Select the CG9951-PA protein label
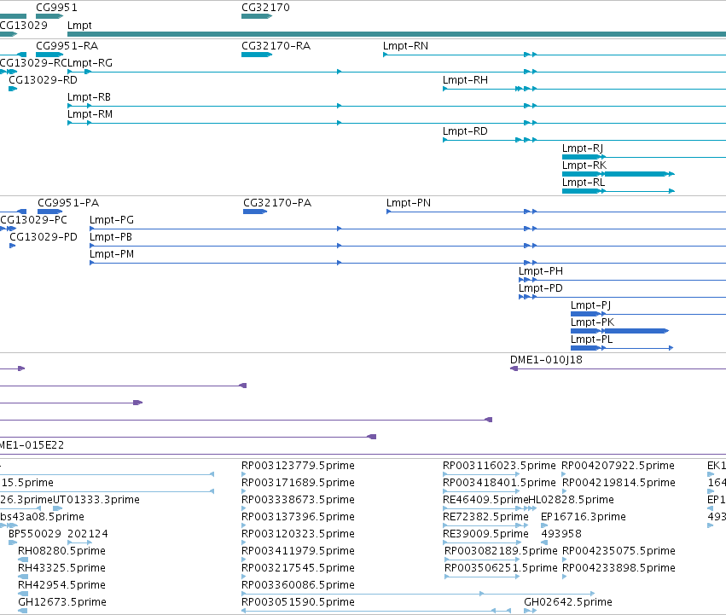 point(68,203)
